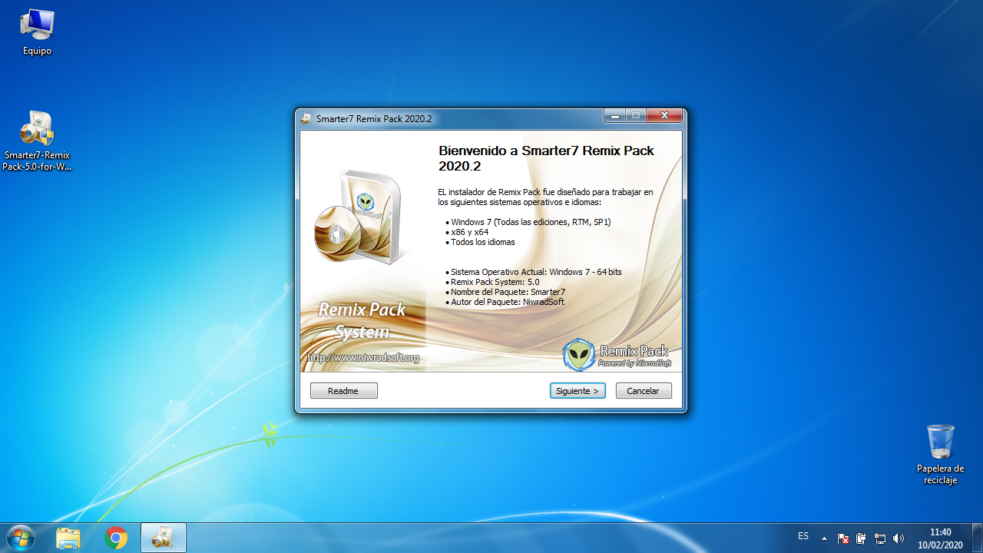
Task: Open the network tray icon
Action: point(880,538)
